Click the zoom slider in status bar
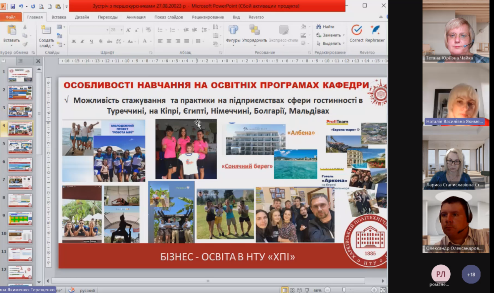This screenshot has height=293, width=494. 344,290
